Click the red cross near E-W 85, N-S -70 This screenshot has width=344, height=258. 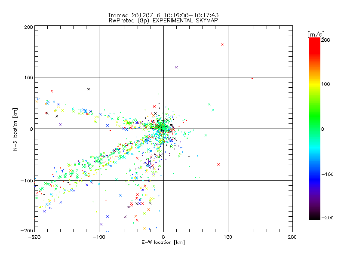[218, 165]
